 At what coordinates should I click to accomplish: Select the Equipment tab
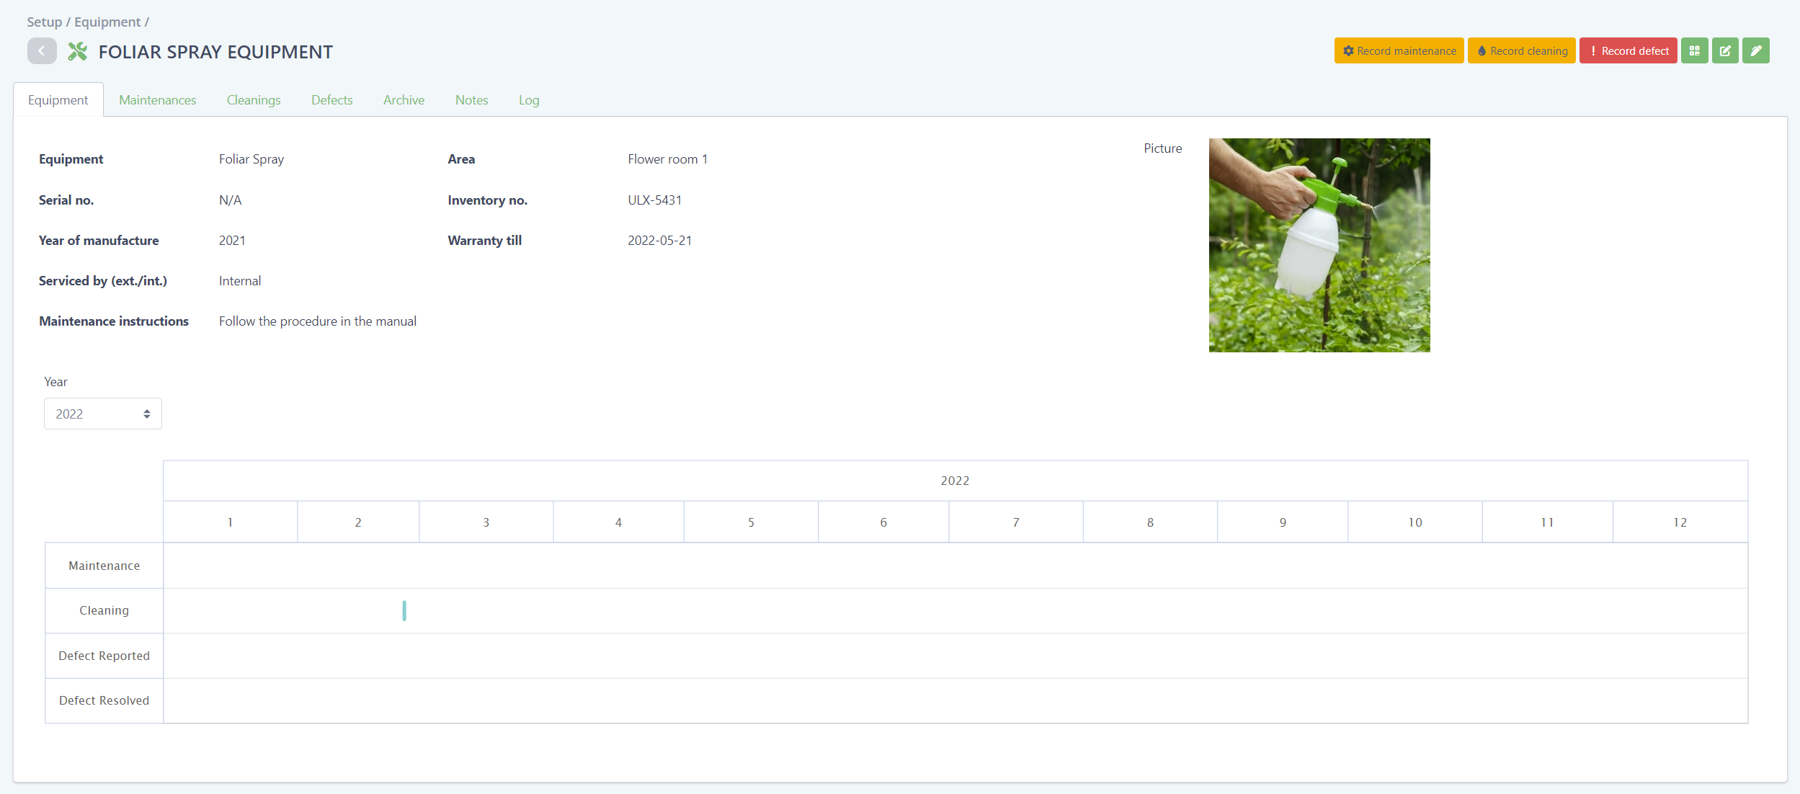pyautogui.click(x=58, y=100)
